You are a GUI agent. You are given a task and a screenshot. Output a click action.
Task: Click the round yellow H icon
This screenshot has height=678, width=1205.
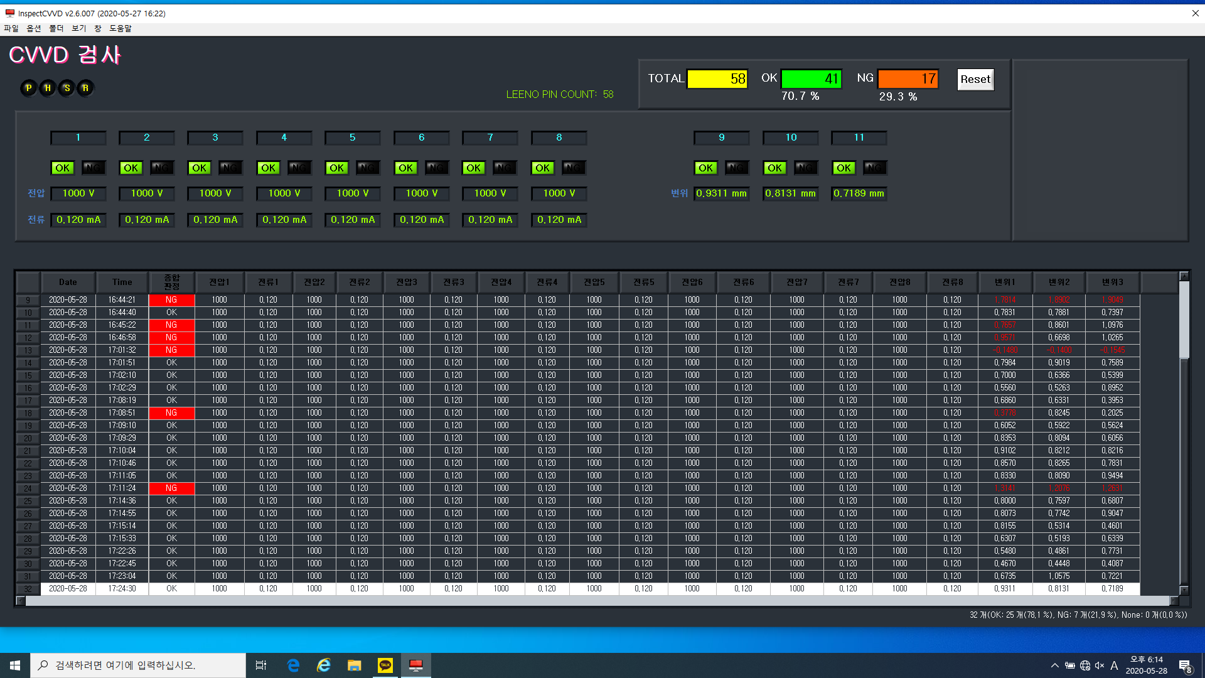pyautogui.click(x=48, y=89)
